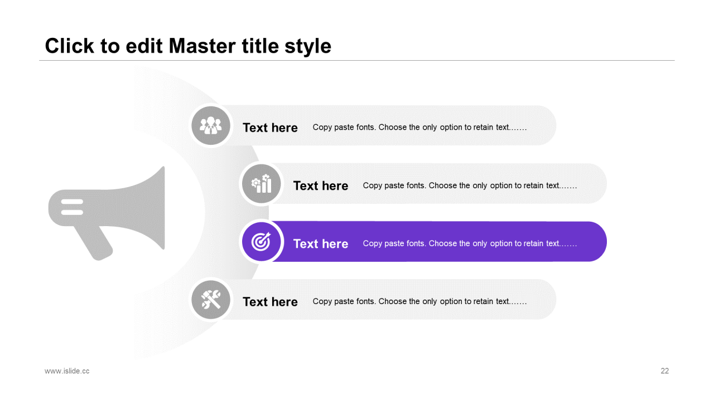
Task: Click the 'Click to edit Master title style' title
Action: [188, 46]
